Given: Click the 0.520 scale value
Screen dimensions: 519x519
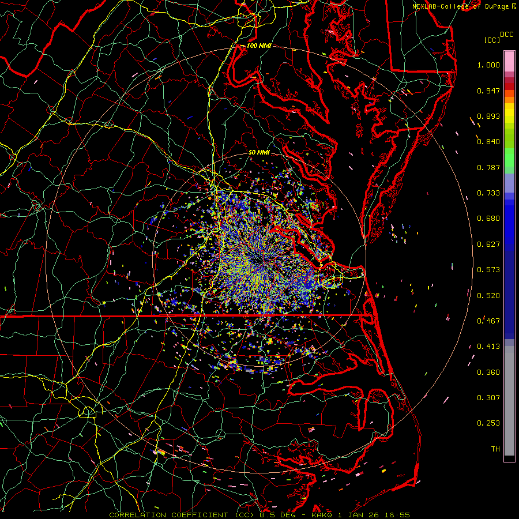Looking at the screenshot, I should pos(488,296).
